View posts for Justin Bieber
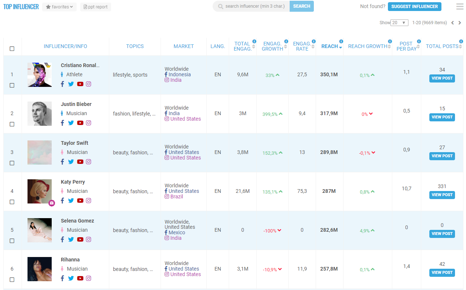Viewport: 466px width, 290px height. click(x=442, y=117)
